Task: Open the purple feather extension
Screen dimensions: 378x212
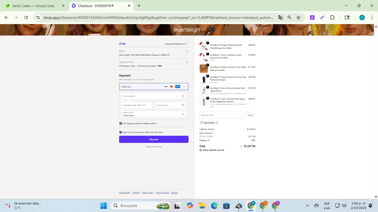Action: point(322,18)
